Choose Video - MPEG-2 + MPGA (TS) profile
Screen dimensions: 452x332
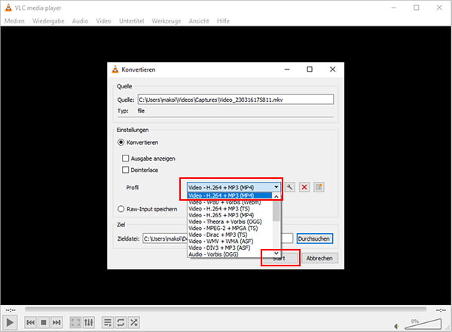(x=230, y=228)
